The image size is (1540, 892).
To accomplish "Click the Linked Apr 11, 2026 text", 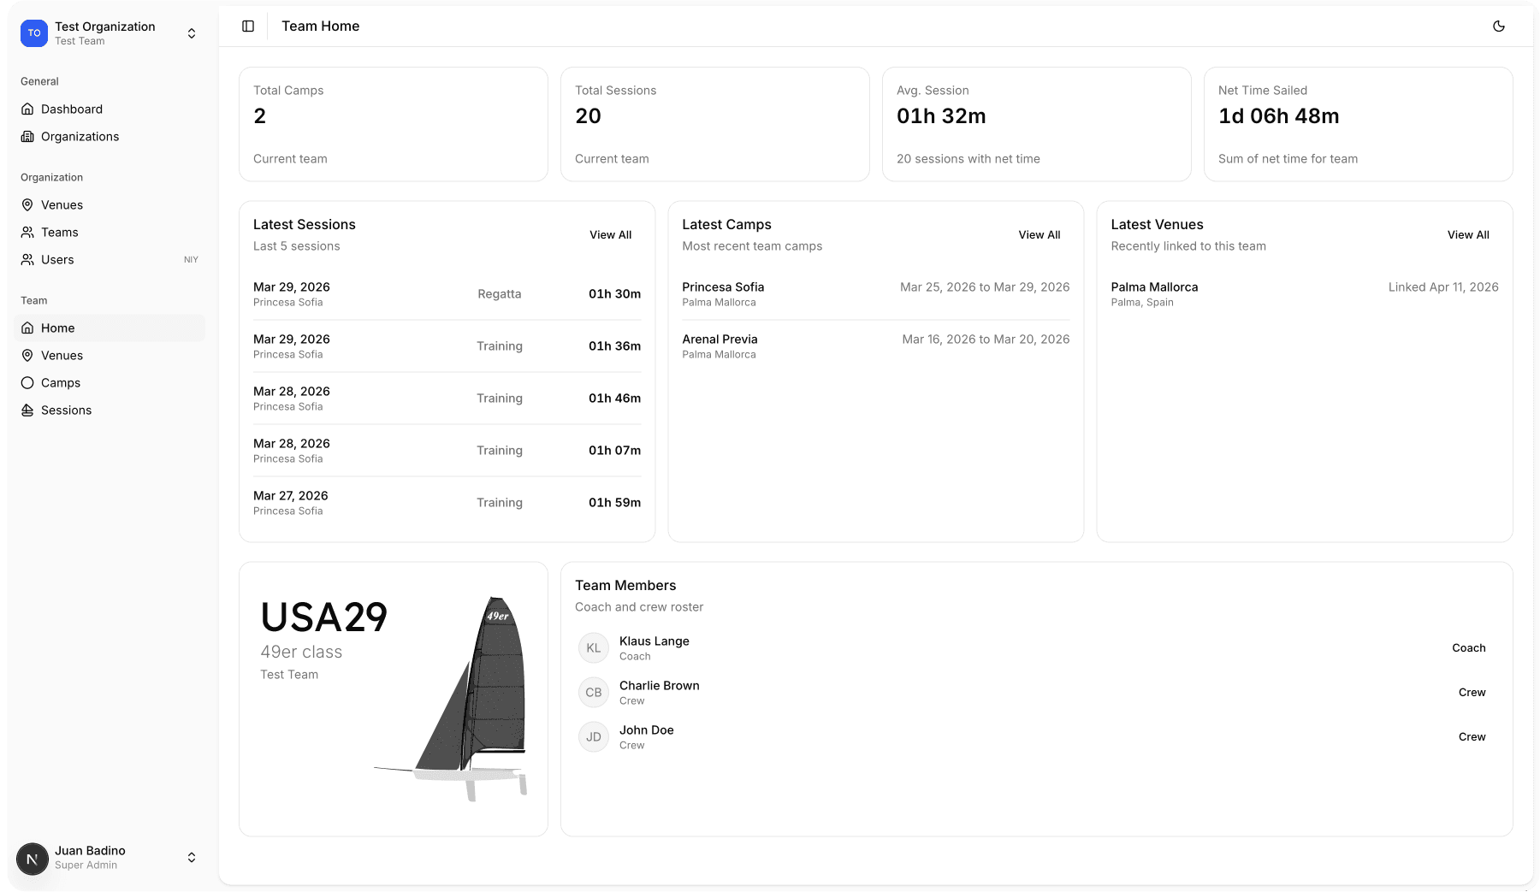I will pos(1443,287).
